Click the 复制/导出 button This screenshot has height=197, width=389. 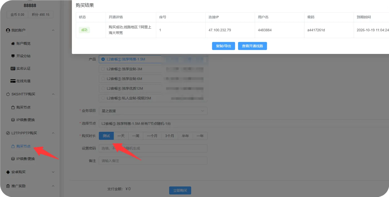[x=224, y=46]
